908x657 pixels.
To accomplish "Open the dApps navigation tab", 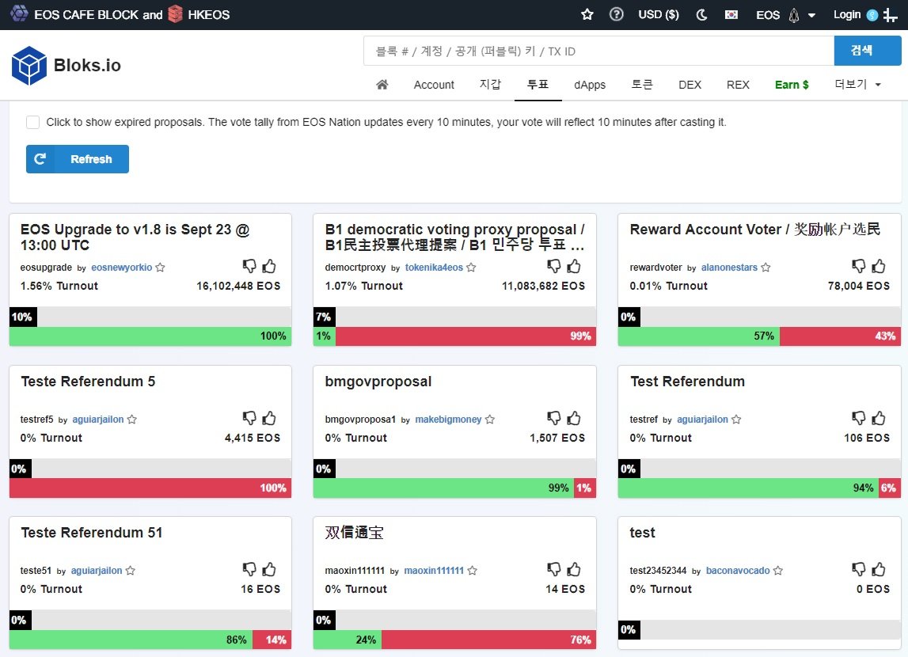I will [x=590, y=85].
